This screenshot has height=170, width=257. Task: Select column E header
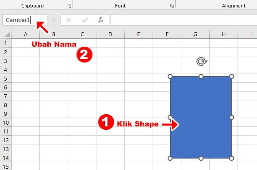(138, 34)
